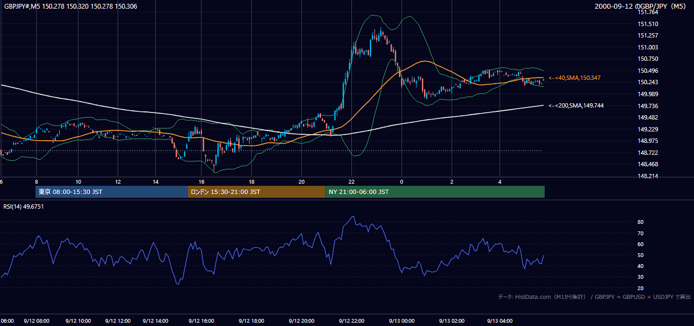Click the ロンドン 15:30-21:00 JST session bar
Screen dimensions: 694x326
[256, 192]
